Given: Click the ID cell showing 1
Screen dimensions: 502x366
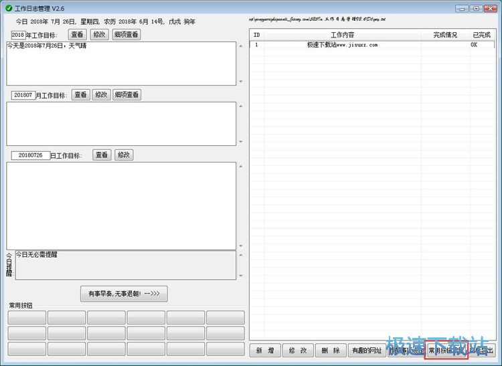Looking at the screenshot, I should 256,45.
